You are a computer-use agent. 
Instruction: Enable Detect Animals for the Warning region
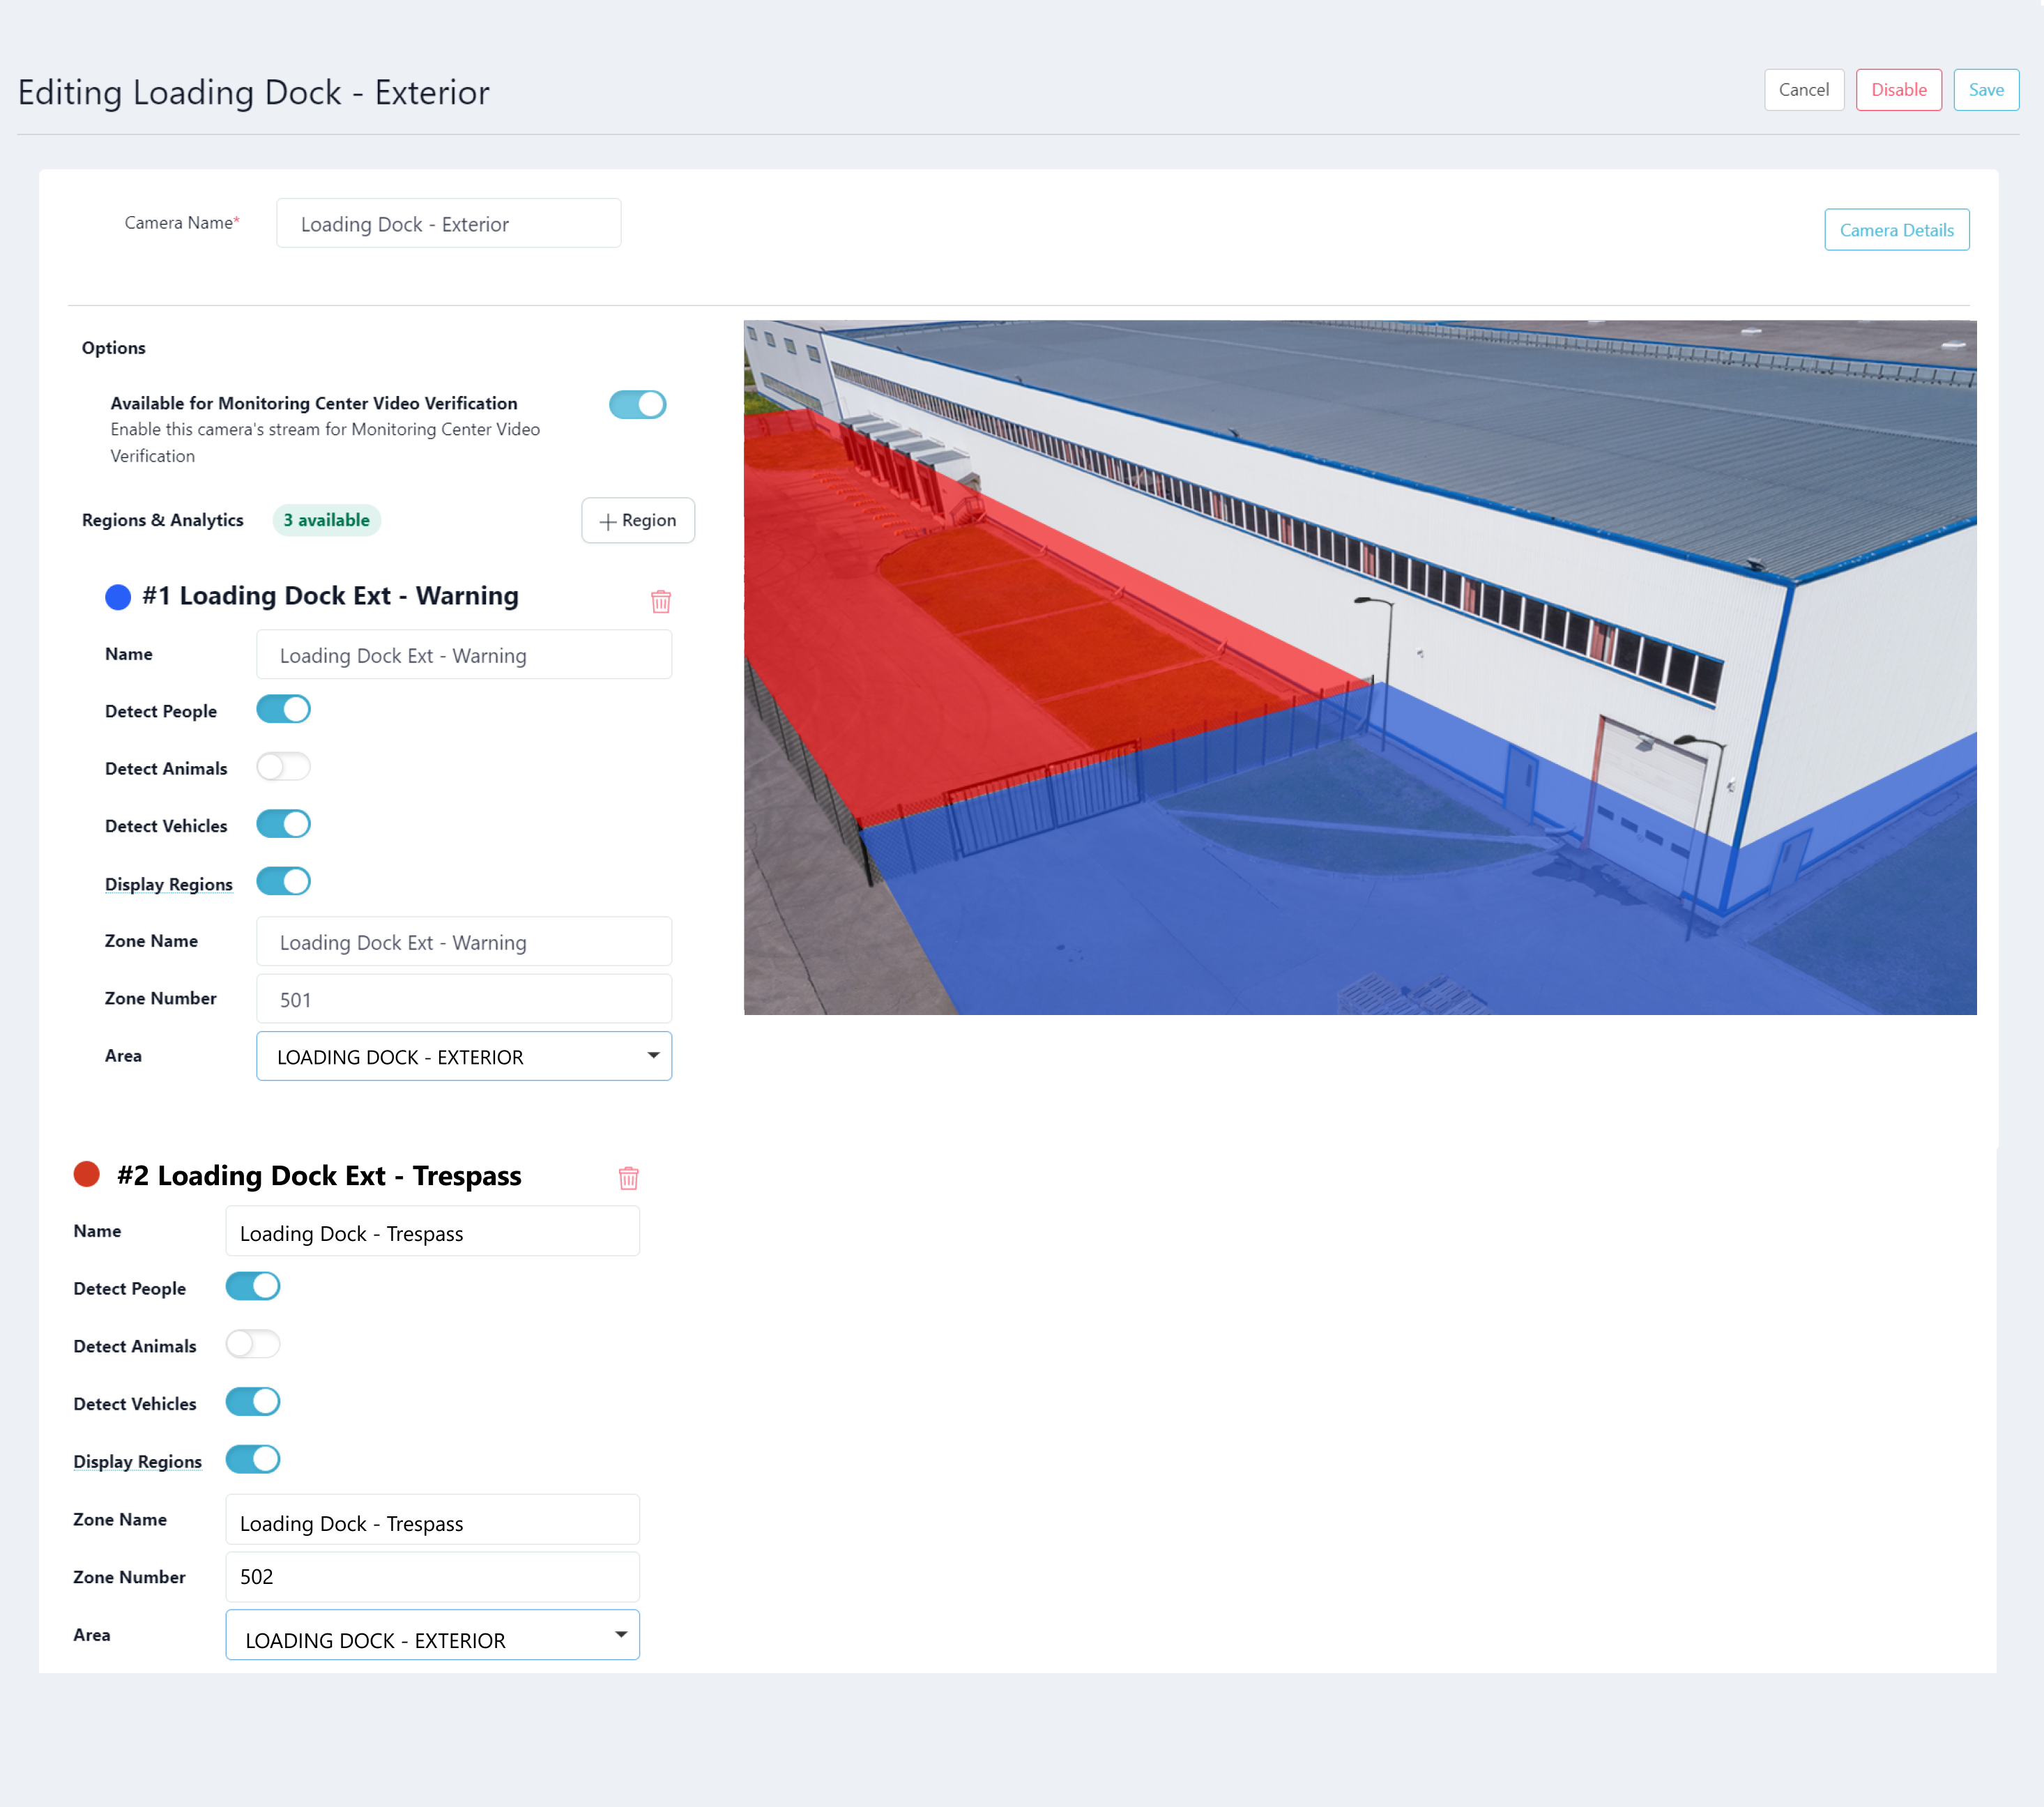[284, 767]
